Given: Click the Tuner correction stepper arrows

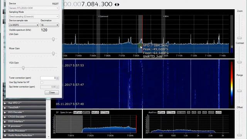Looking at the screenshot, I should [x=58, y=78].
